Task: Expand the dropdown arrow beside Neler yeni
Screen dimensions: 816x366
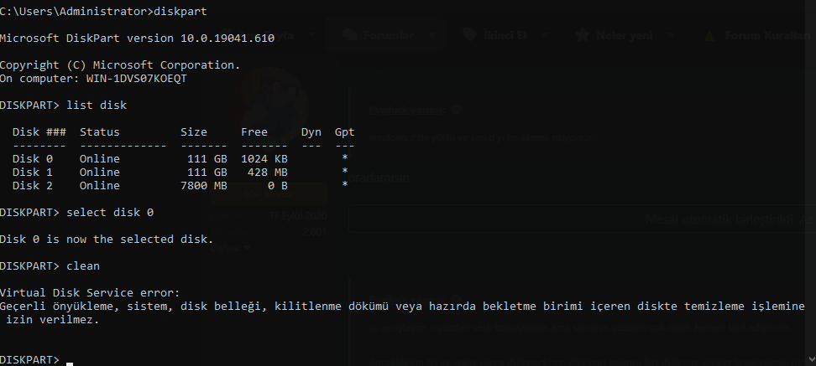Action: tap(670, 35)
